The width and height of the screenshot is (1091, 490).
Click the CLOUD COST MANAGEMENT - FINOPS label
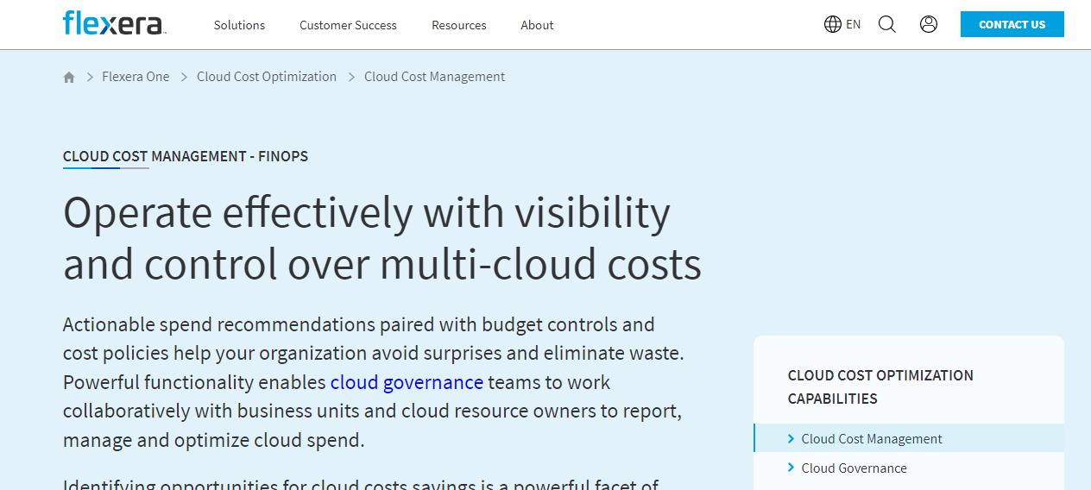(186, 156)
